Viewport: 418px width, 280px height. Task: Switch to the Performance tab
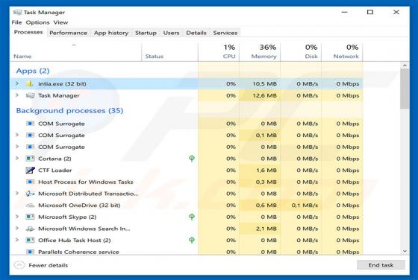tap(68, 33)
